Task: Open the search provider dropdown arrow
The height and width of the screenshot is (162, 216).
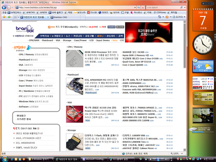Action: [185, 8]
